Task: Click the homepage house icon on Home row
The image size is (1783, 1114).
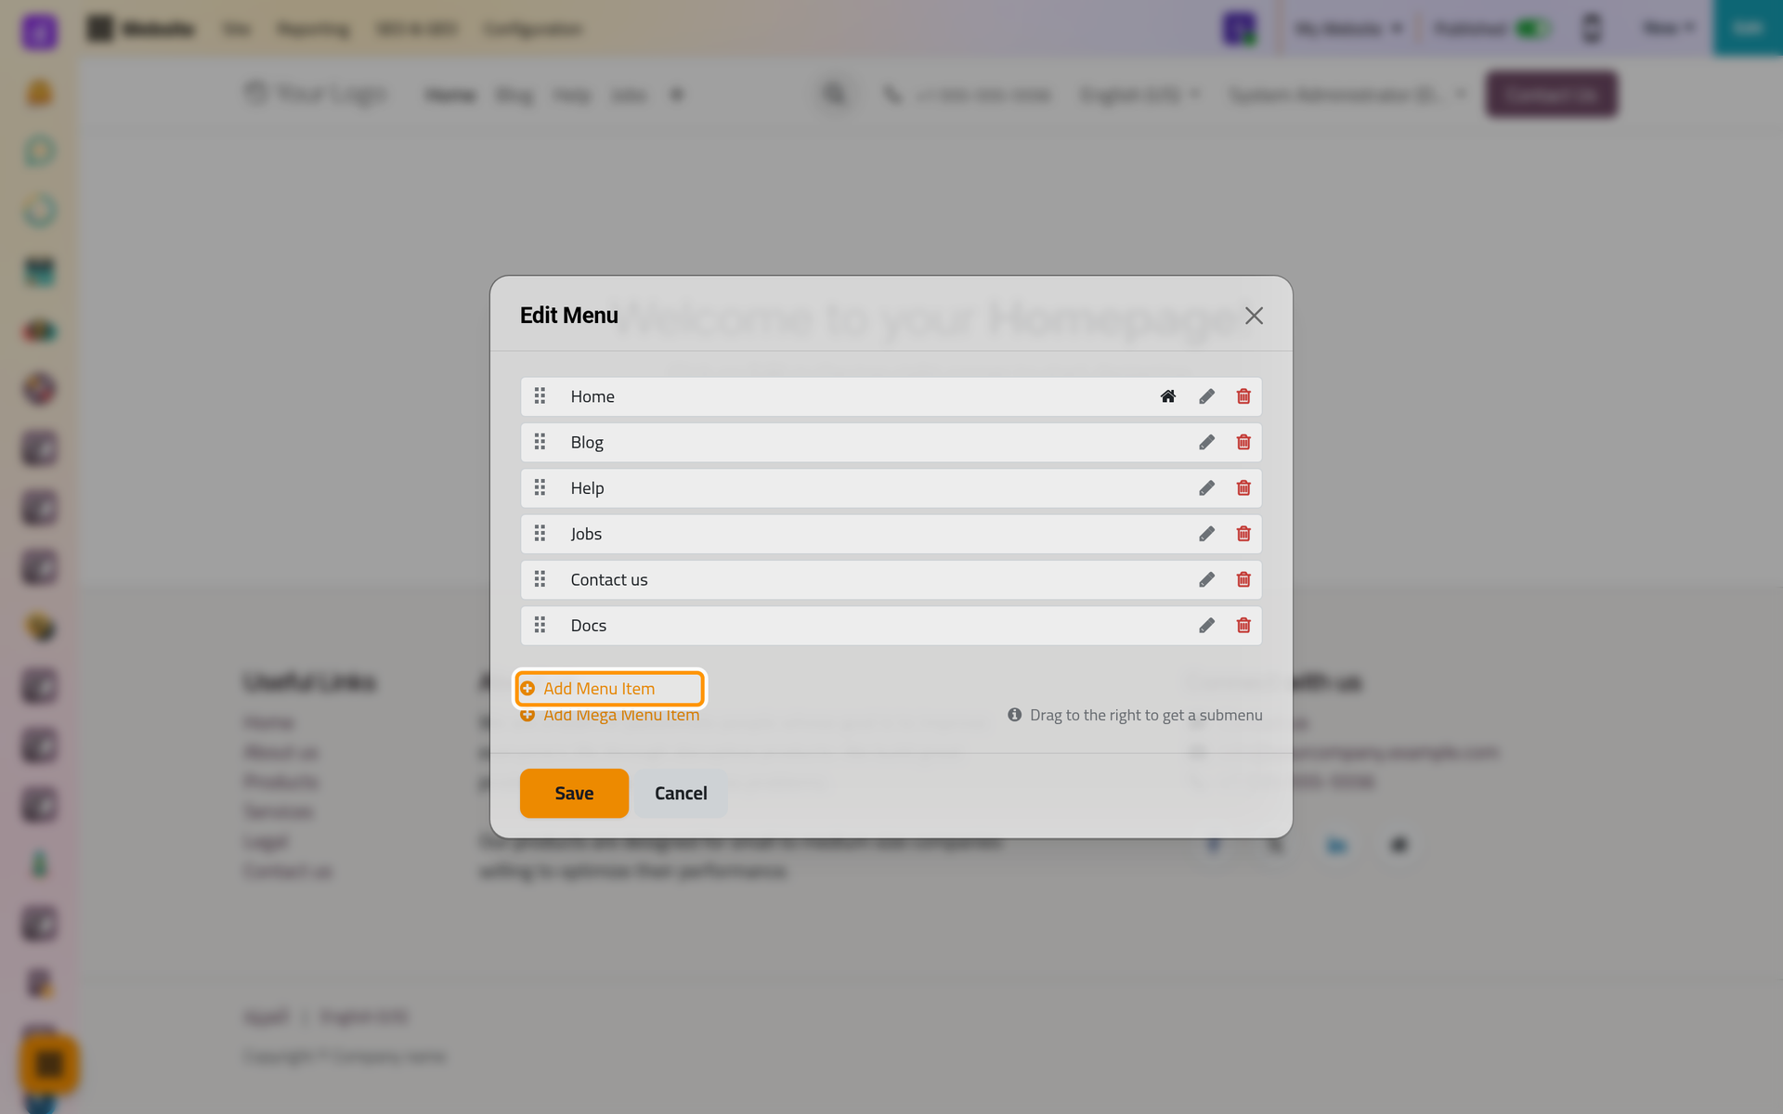Action: point(1168,396)
